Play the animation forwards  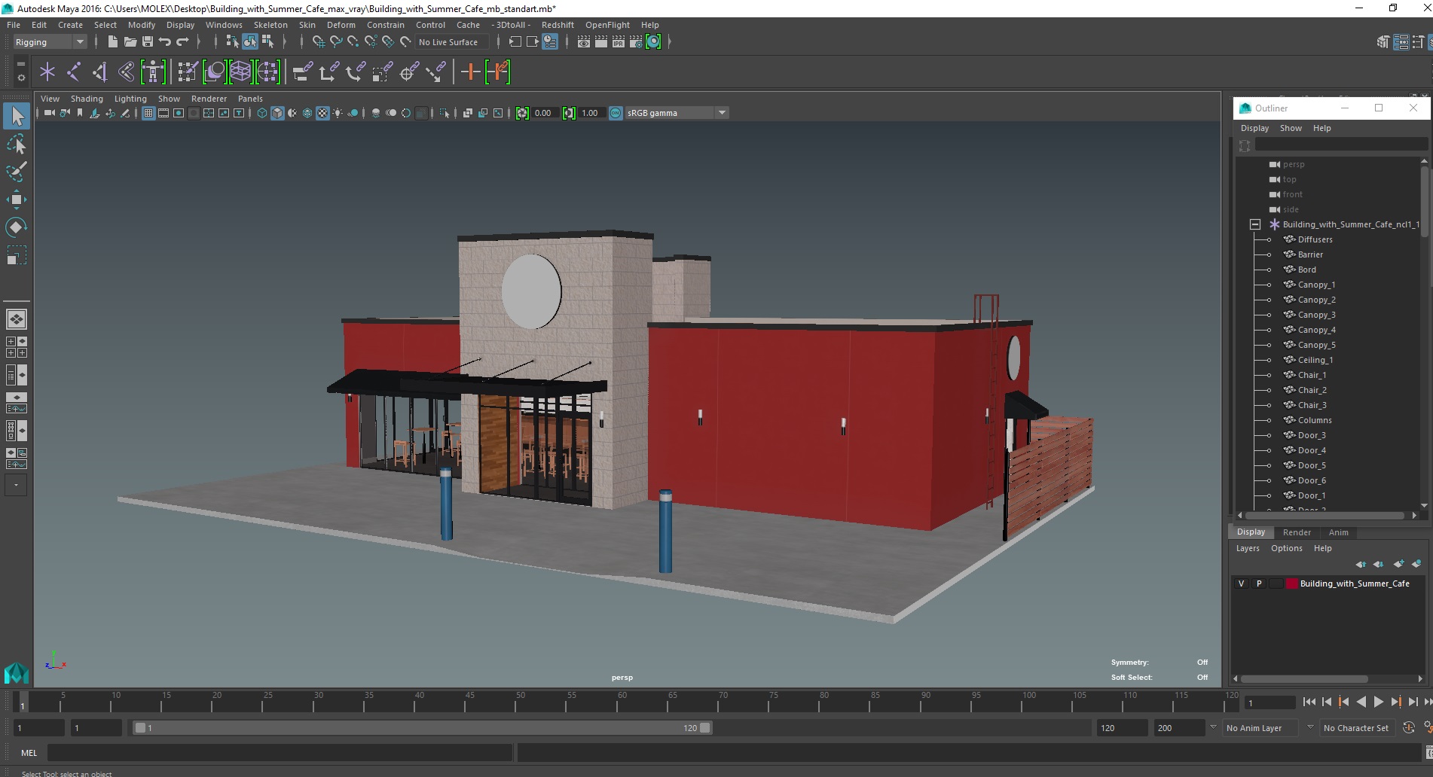pos(1379,702)
